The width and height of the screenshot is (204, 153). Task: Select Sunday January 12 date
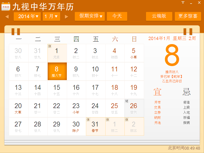134,71
